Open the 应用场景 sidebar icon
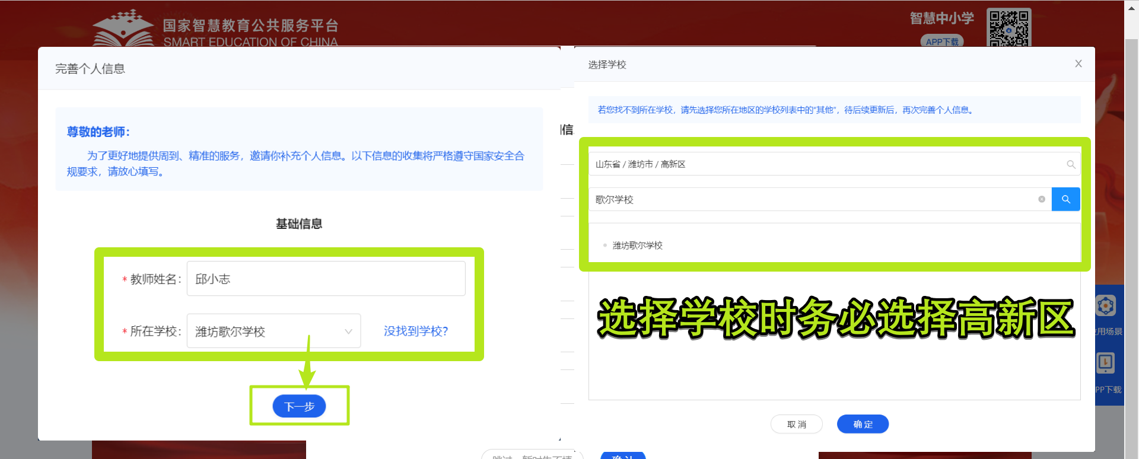This screenshot has width=1139, height=459. point(1106,307)
